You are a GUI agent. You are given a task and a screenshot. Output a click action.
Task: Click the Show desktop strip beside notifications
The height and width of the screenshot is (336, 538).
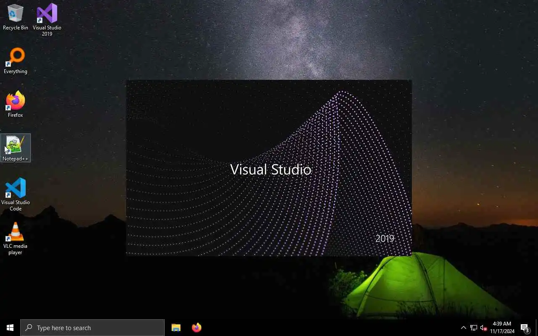536,328
